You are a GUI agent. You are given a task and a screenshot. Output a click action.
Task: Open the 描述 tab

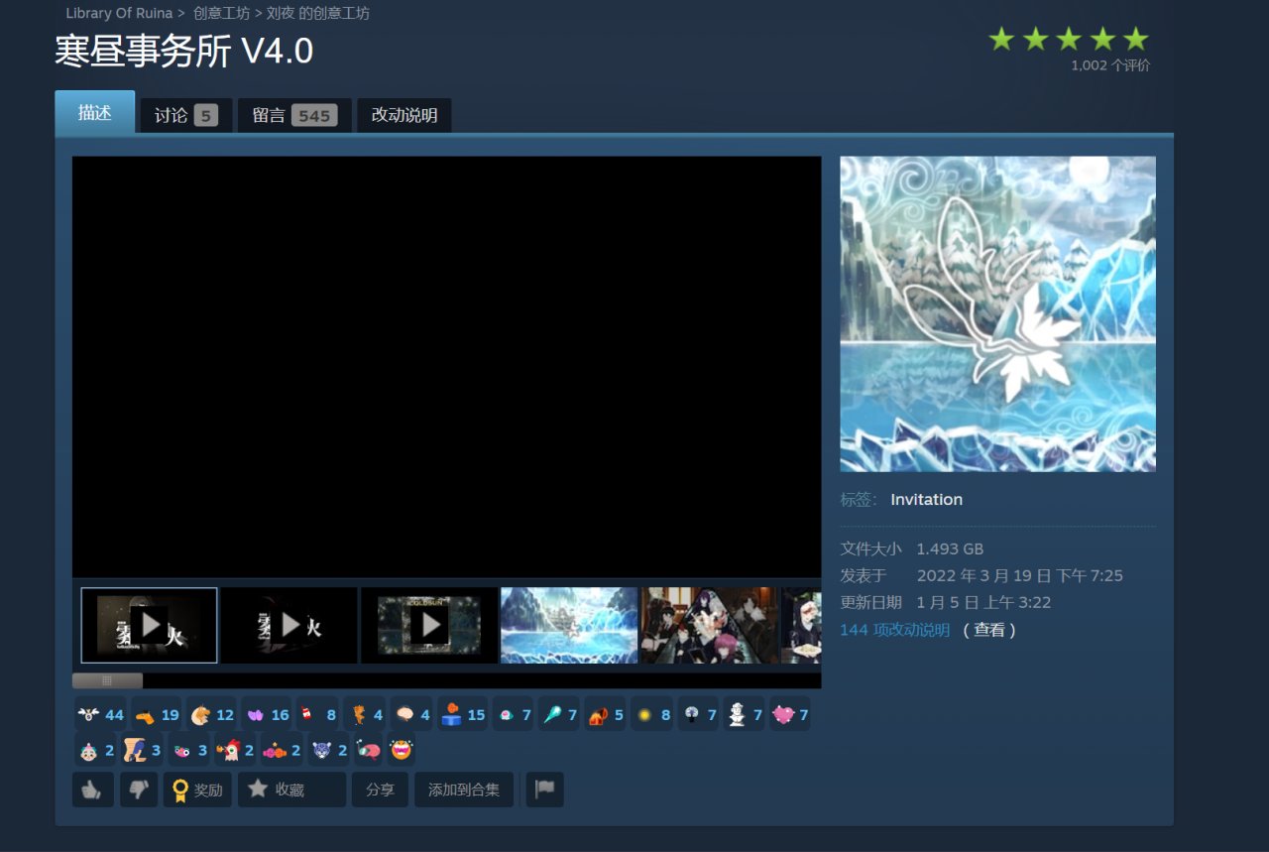(x=94, y=112)
